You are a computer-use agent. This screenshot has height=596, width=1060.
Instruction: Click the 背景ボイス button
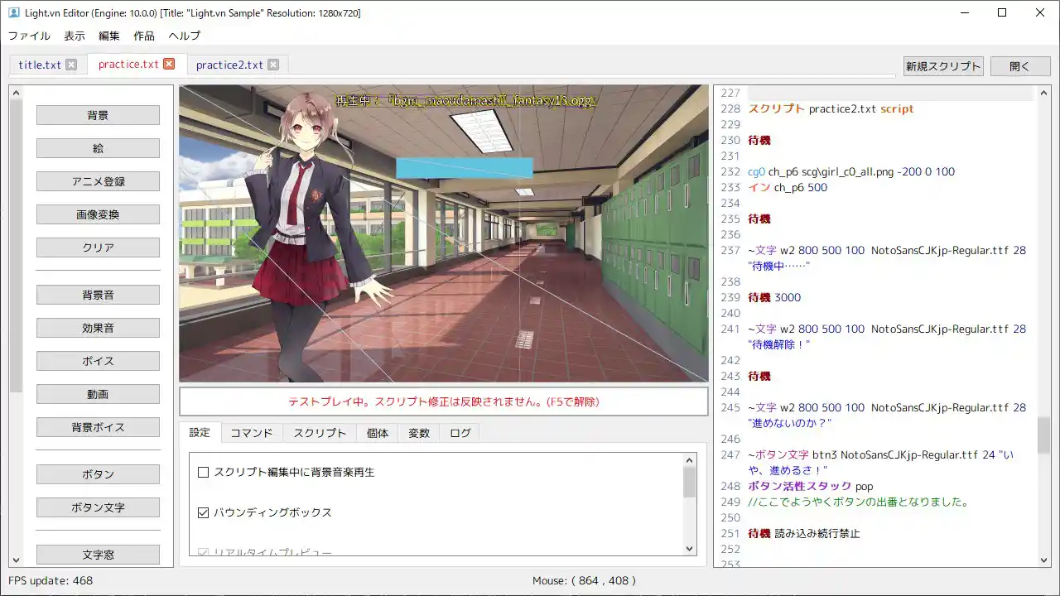click(98, 427)
